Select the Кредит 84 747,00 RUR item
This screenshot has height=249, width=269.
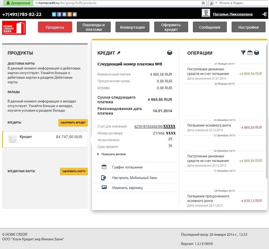pos(45,139)
